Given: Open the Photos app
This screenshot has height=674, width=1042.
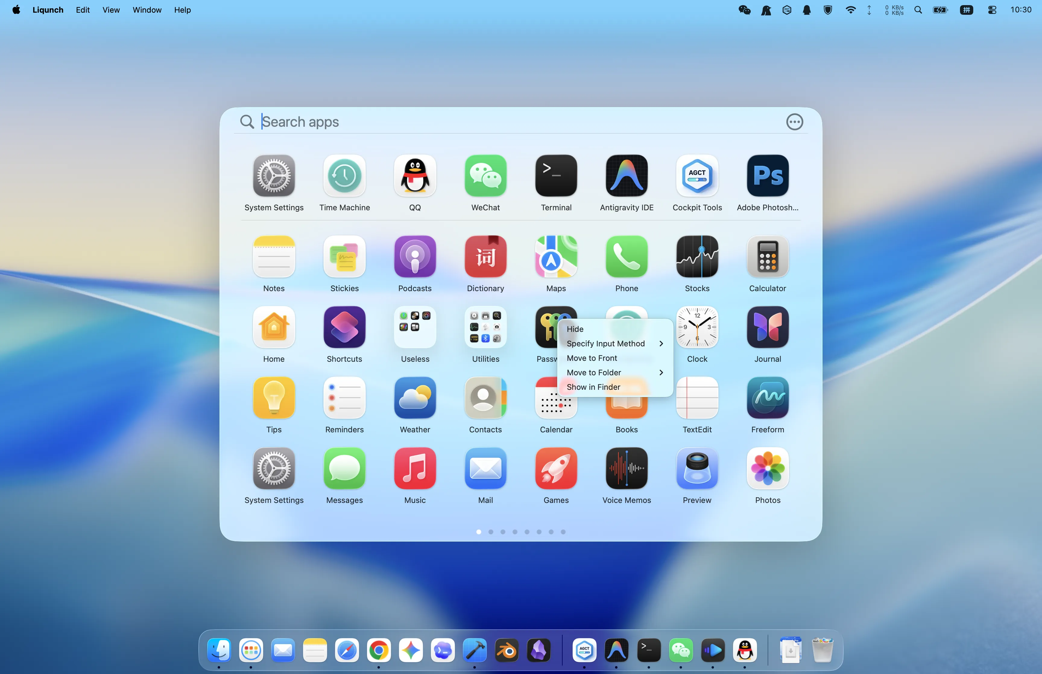Looking at the screenshot, I should tap(767, 468).
